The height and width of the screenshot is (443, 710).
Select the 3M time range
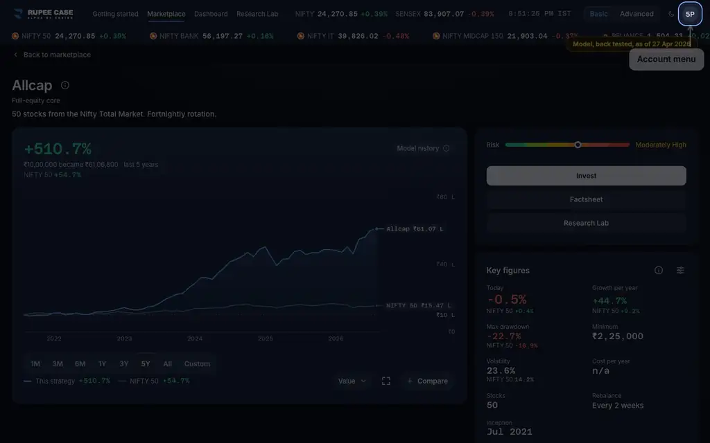tap(58, 364)
